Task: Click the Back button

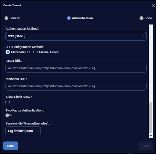Action: tap(11, 146)
